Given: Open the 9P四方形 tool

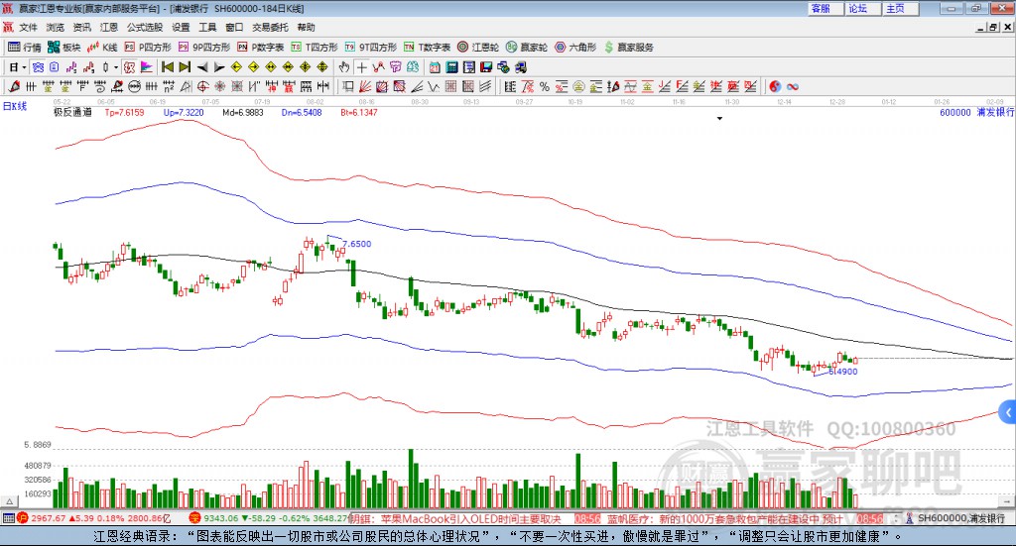Looking at the screenshot, I should pos(204,48).
